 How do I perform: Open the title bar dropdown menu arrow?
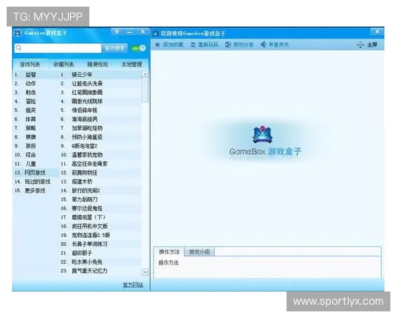(x=116, y=32)
